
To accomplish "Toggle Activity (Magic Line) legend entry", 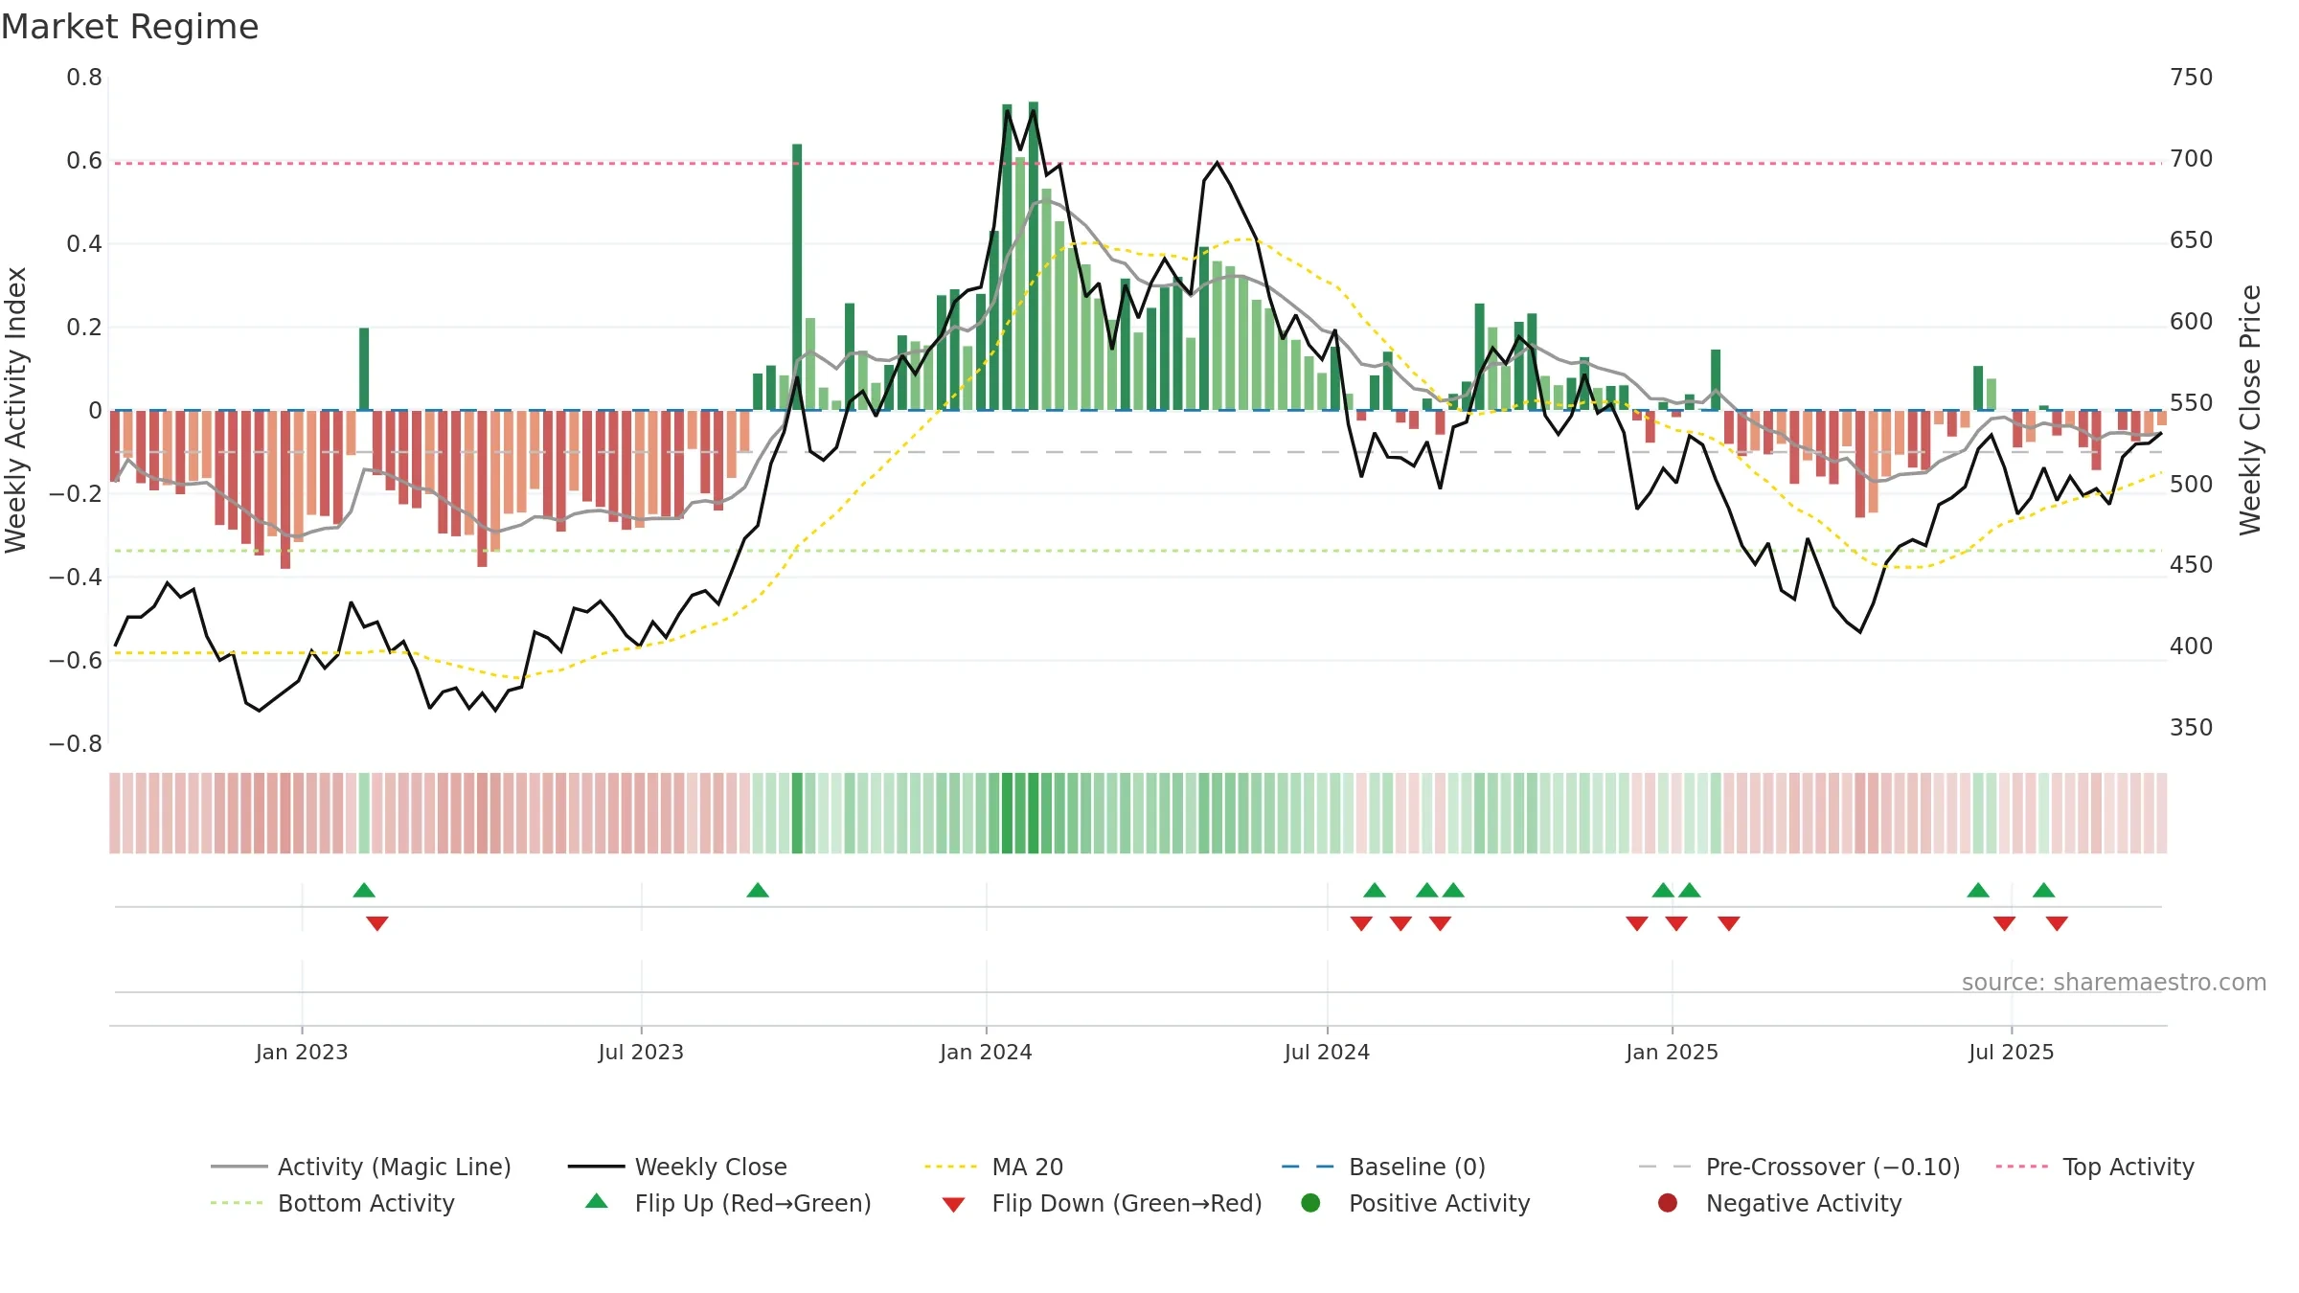I will pyautogui.click(x=361, y=1167).
